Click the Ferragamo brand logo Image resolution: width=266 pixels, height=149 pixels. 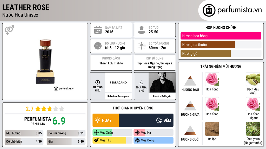coord(118,83)
